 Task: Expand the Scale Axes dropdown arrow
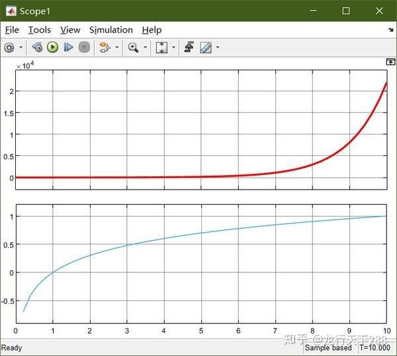[x=173, y=47]
